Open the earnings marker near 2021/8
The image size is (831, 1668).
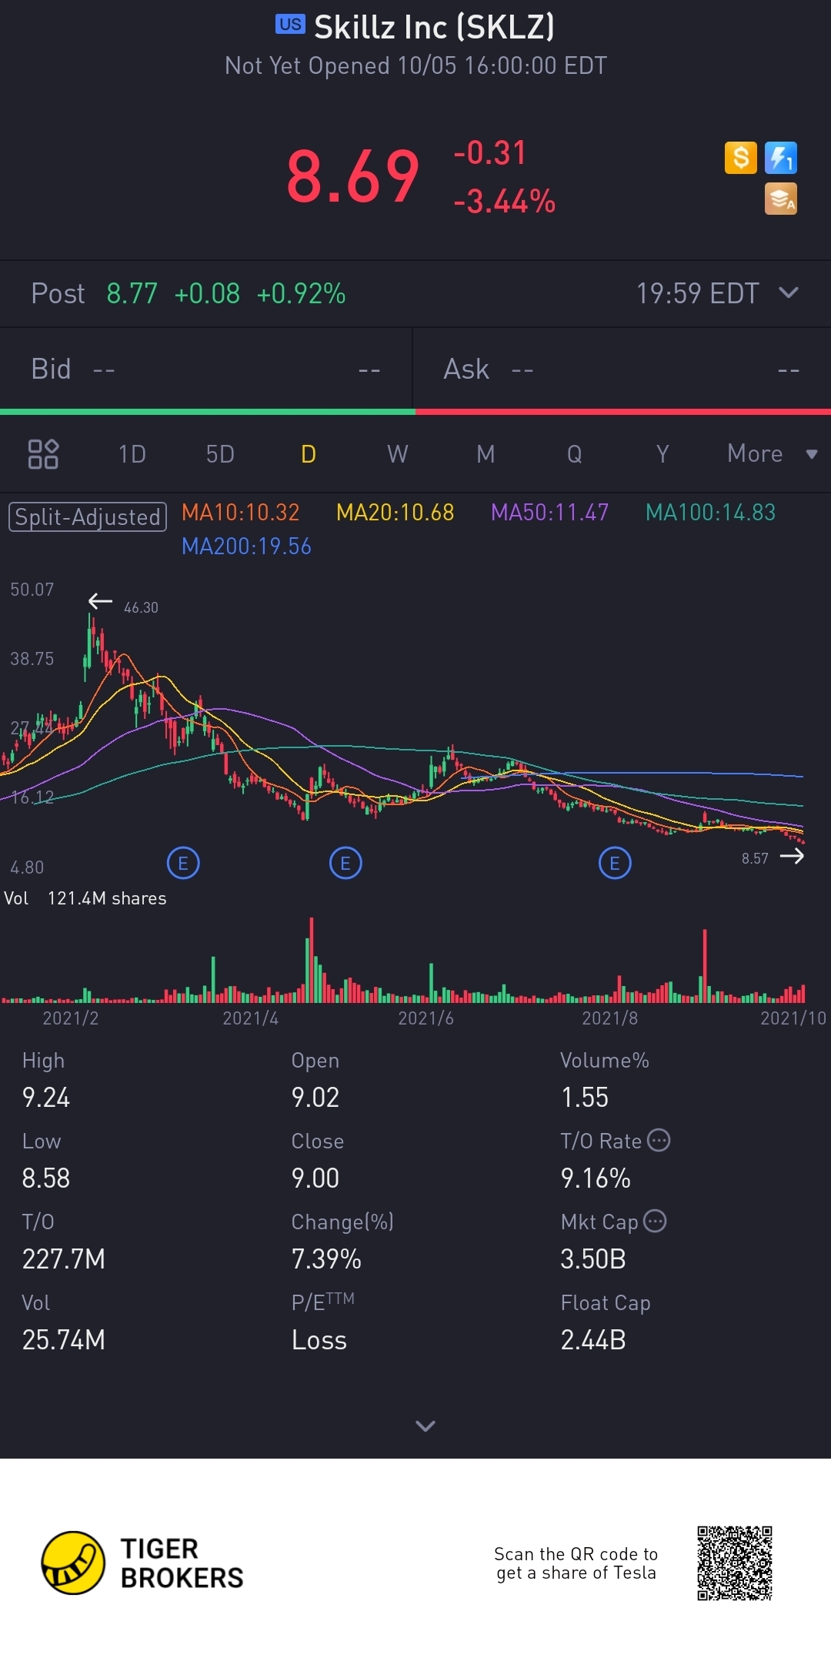[615, 864]
